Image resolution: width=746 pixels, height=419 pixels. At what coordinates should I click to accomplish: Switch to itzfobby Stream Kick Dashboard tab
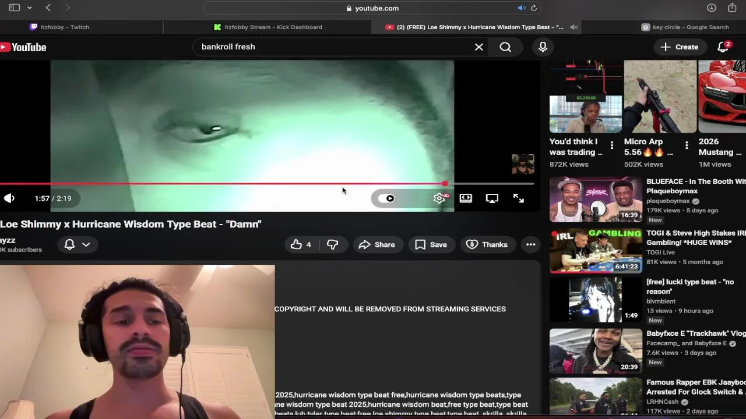click(x=268, y=27)
